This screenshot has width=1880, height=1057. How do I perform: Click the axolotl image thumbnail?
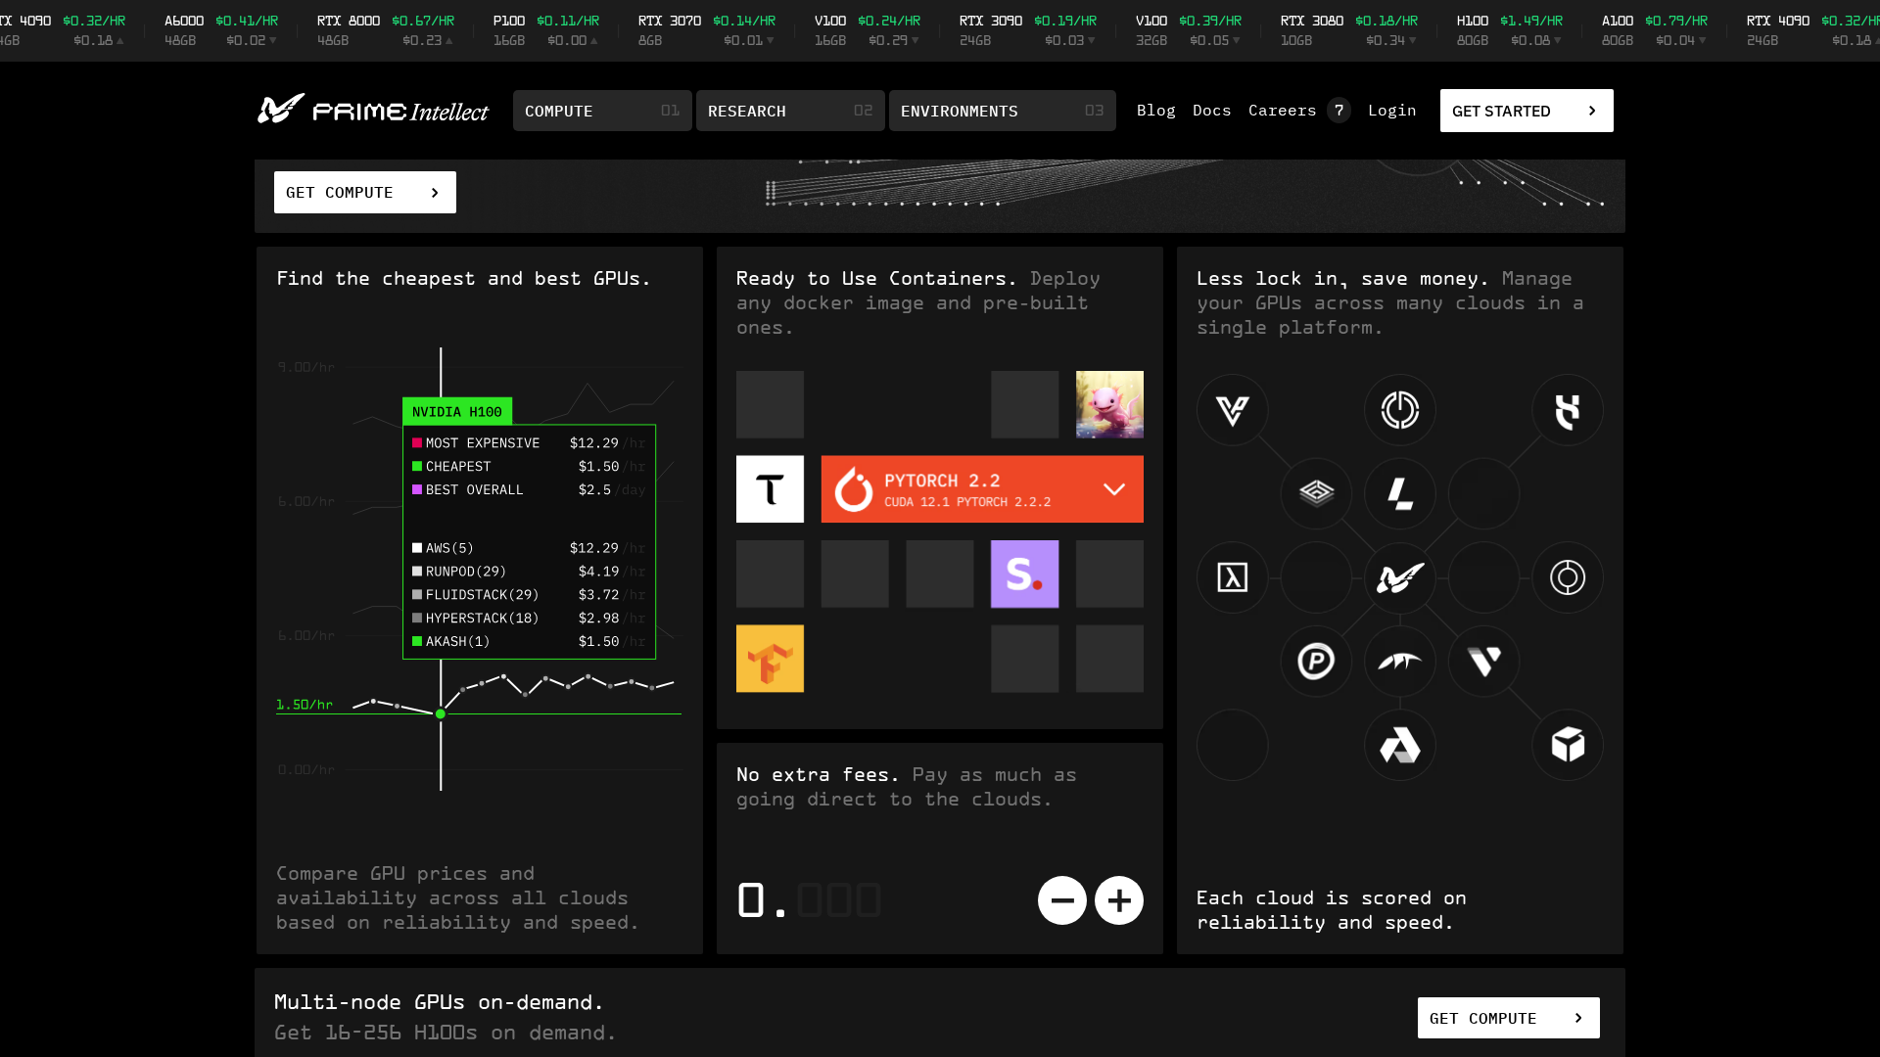pos(1109,404)
